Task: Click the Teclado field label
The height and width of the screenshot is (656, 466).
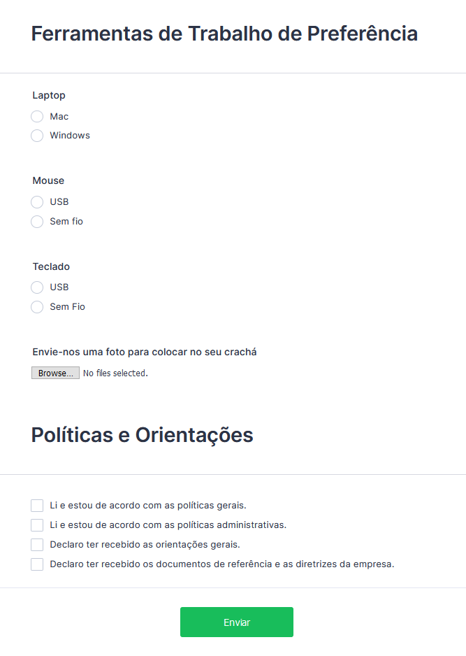Action: 51,266
